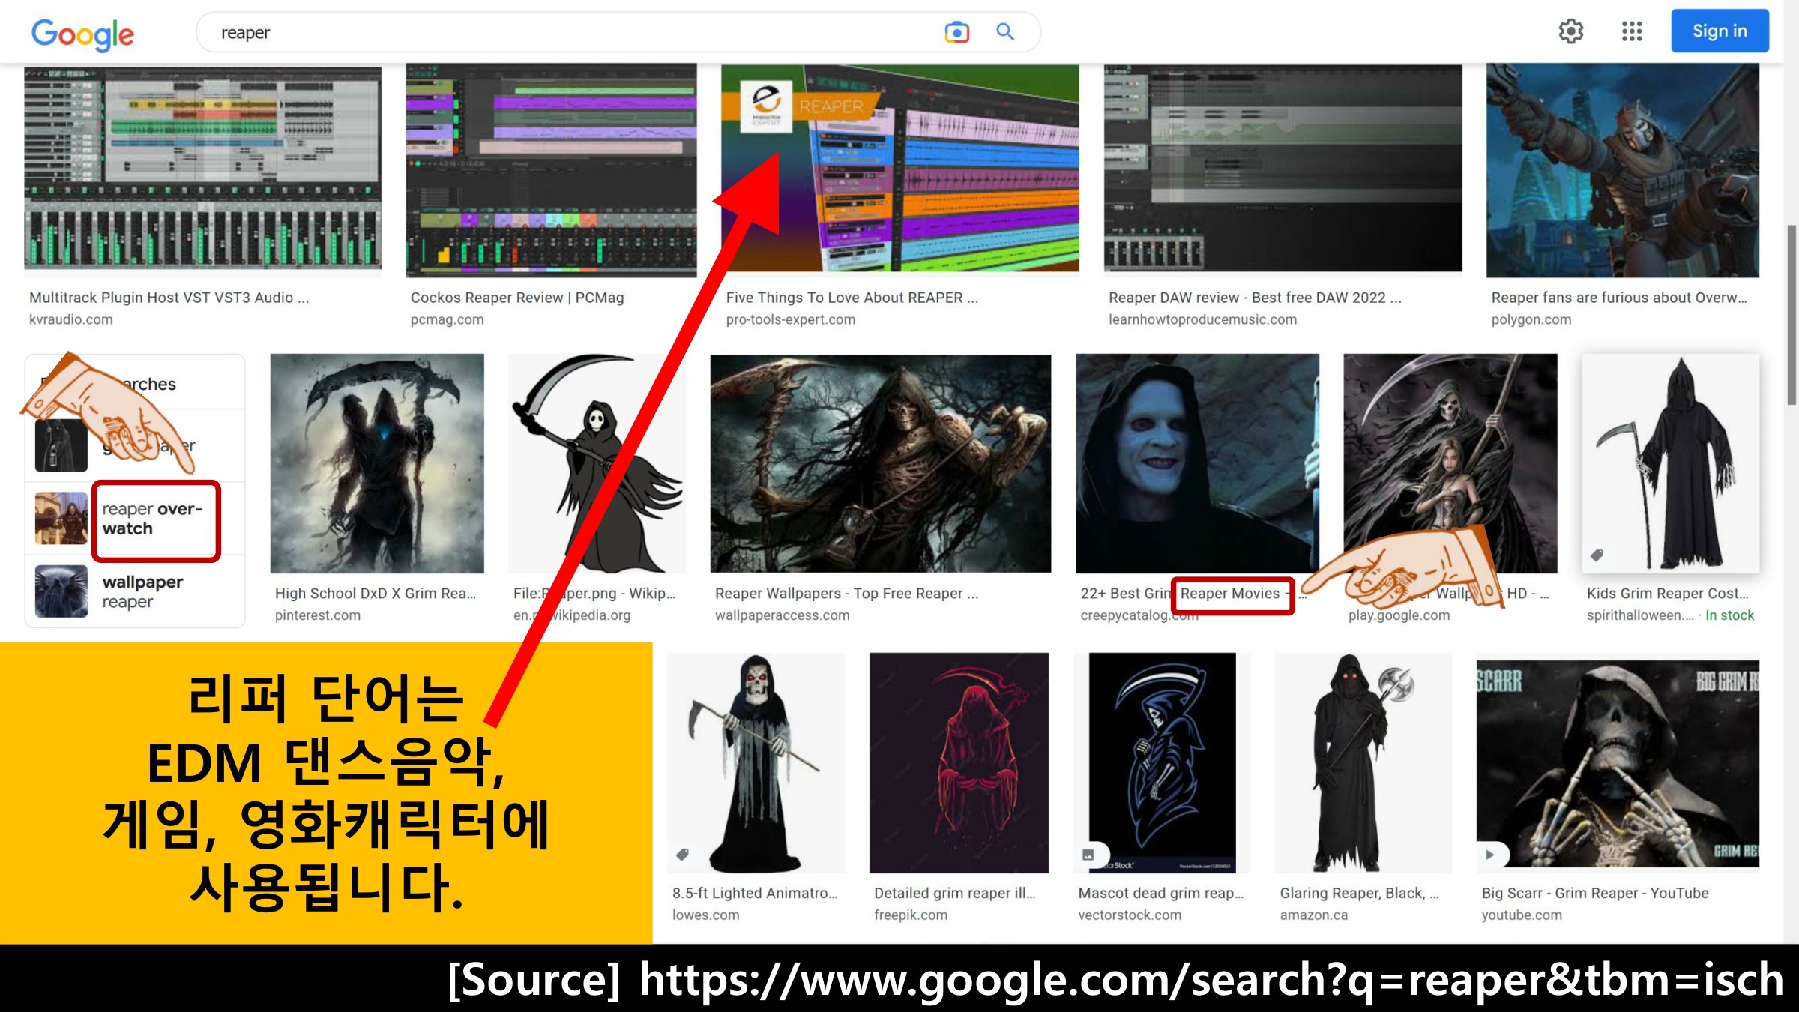Select the wallpaper reaper related search

click(x=142, y=591)
